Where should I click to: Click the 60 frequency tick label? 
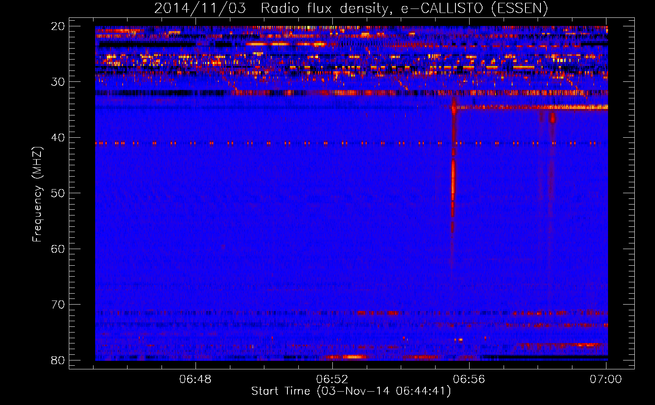coord(58,249)
